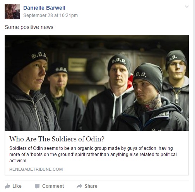The image size is (195, 192).
Task: Click the Like button label
Action: 17,186
